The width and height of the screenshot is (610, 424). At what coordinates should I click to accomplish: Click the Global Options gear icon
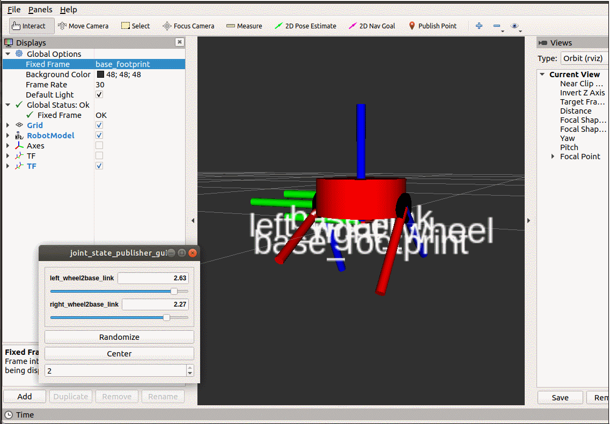[19, 54]
